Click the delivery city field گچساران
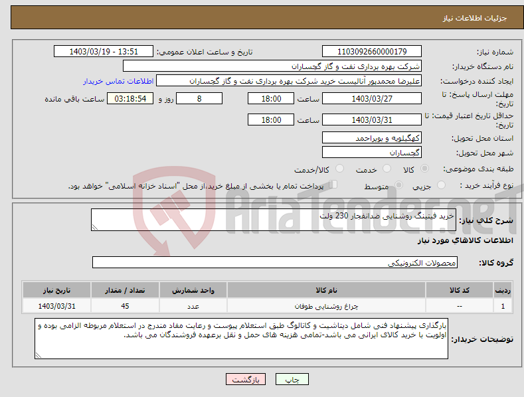 pyautogui.click(x=372, y=153)
